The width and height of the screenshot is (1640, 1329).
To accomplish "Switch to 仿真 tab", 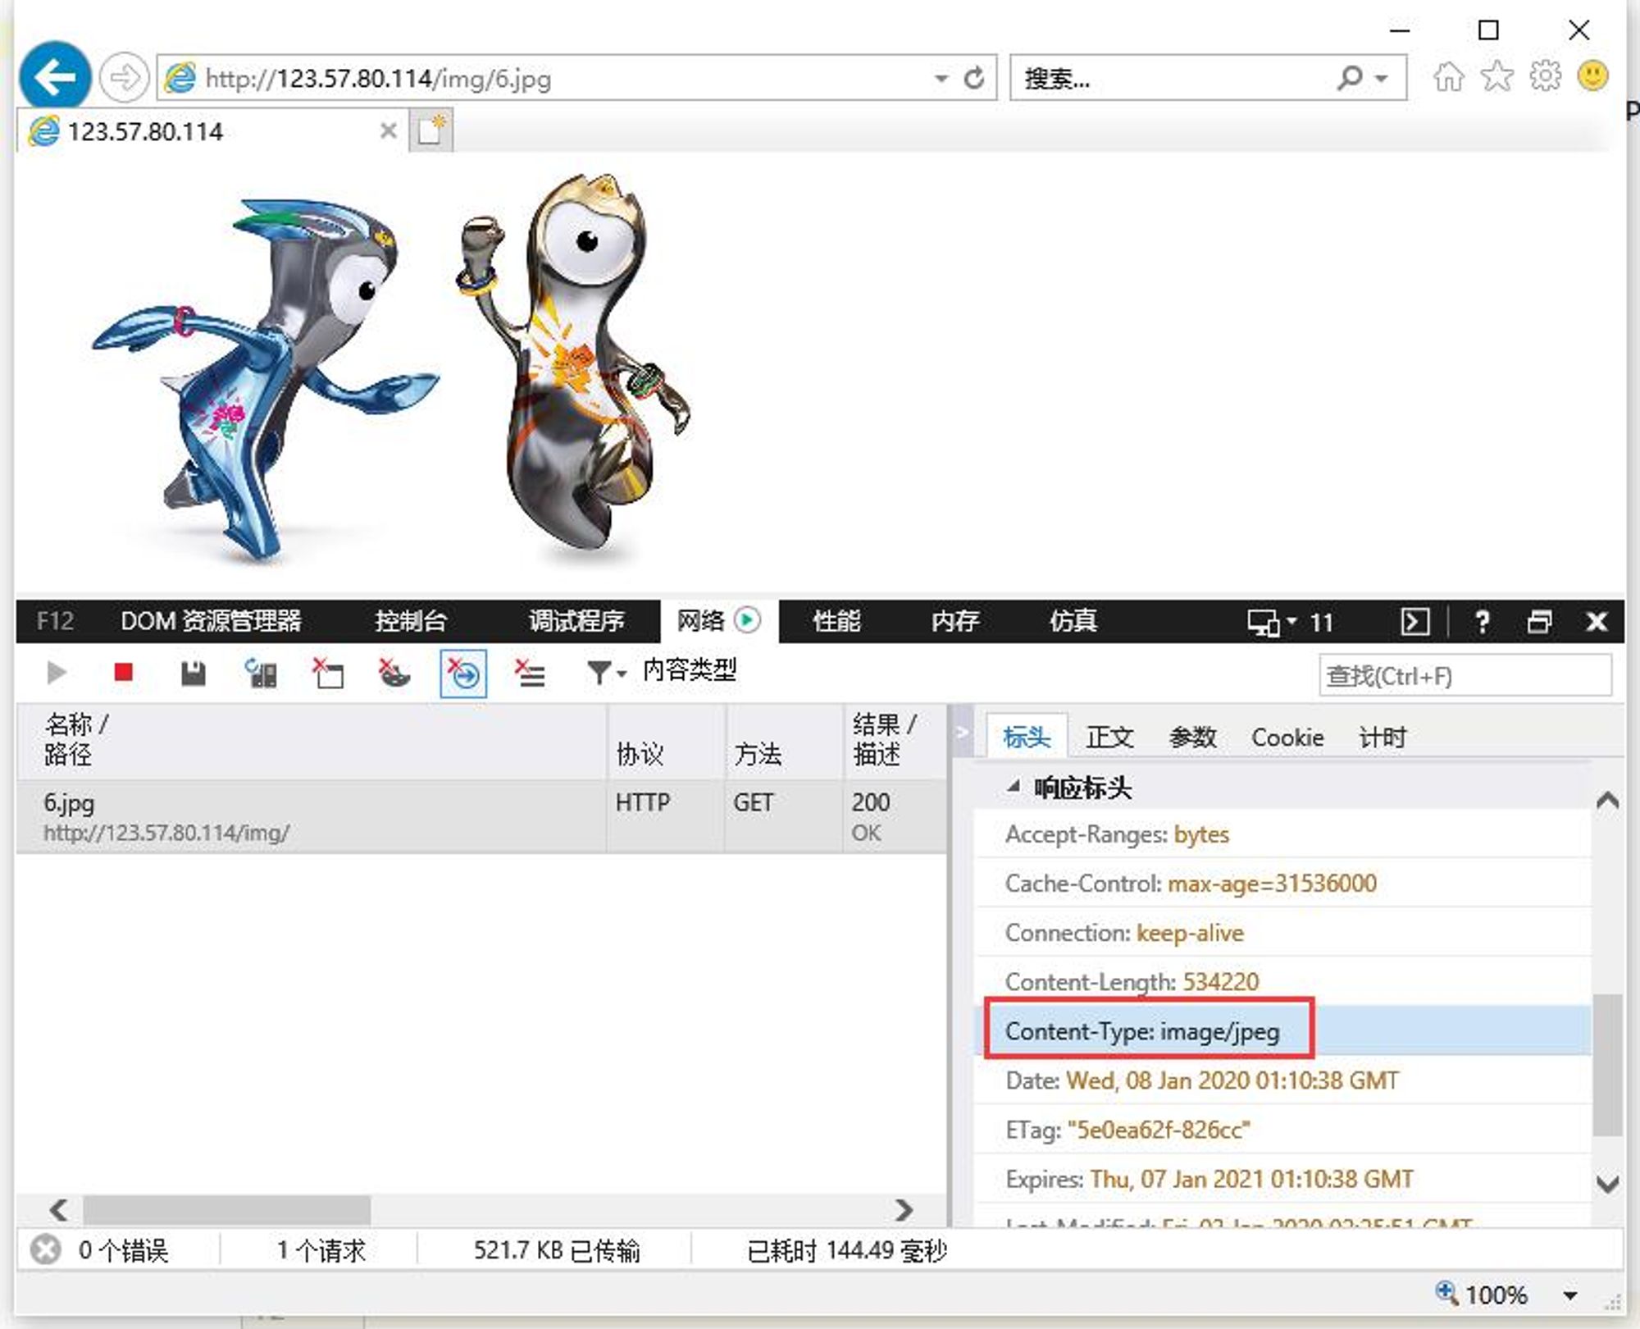I will coord(1073,621).
